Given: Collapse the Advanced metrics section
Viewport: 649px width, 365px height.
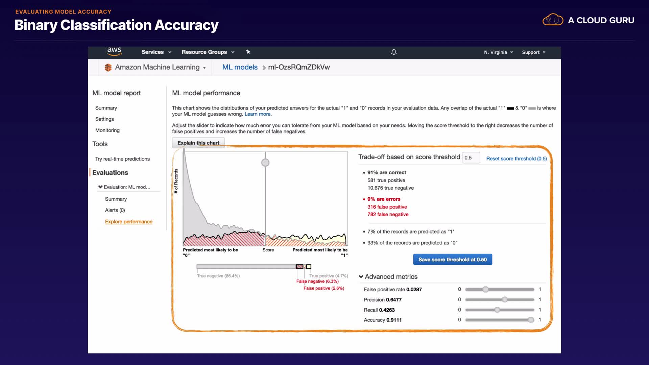Looking at the screenshot, I should [361, 277].
